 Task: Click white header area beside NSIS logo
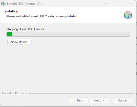tap(101, 15)
